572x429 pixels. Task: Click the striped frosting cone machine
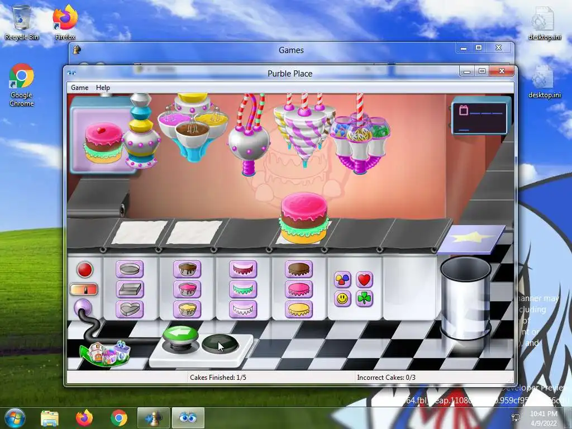tap(304, 130)
